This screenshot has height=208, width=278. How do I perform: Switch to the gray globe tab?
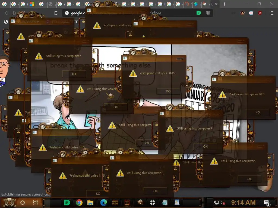pos(50,4)
